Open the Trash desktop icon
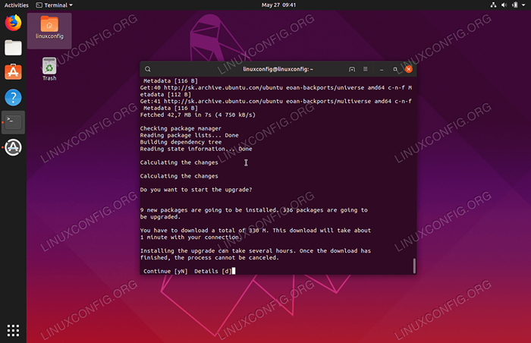The image size is (531, 343). [49, 68]
